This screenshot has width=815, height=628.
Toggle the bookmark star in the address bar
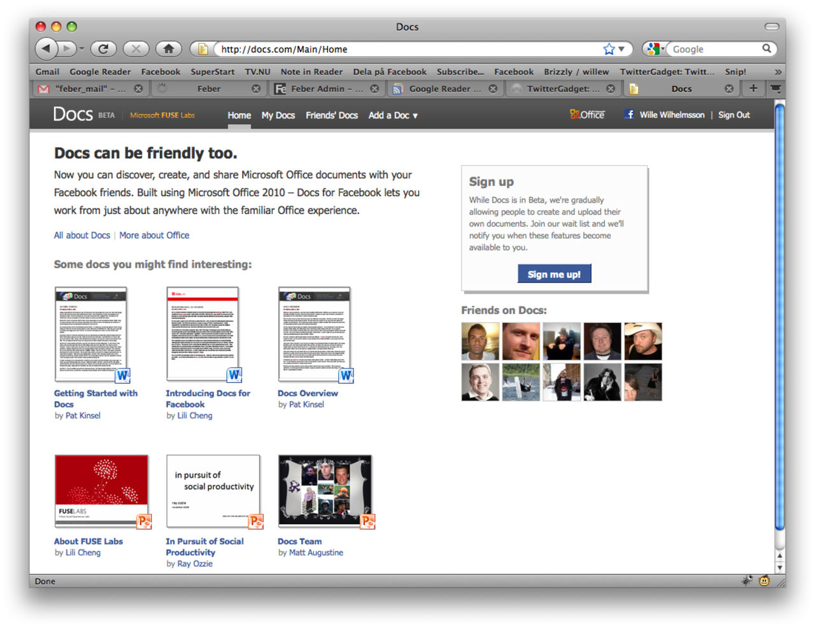point(609,48)
